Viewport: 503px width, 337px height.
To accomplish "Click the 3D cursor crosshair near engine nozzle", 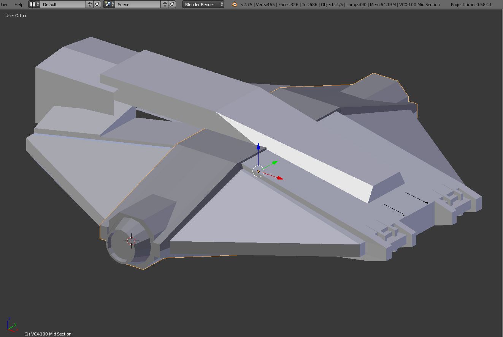I will [131, 241].
